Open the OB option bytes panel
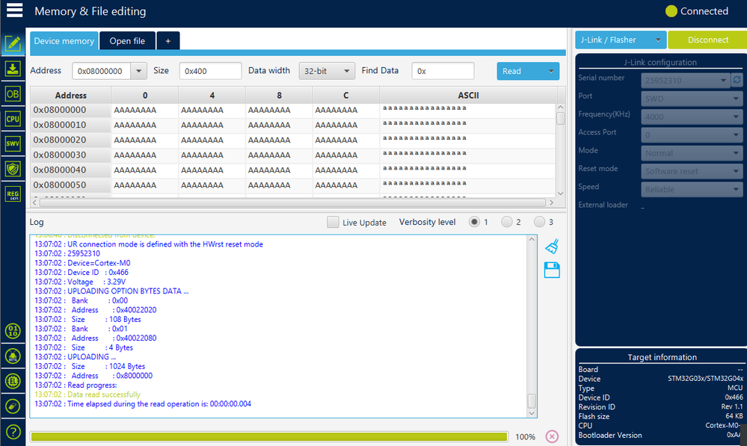 click(13, 94)
